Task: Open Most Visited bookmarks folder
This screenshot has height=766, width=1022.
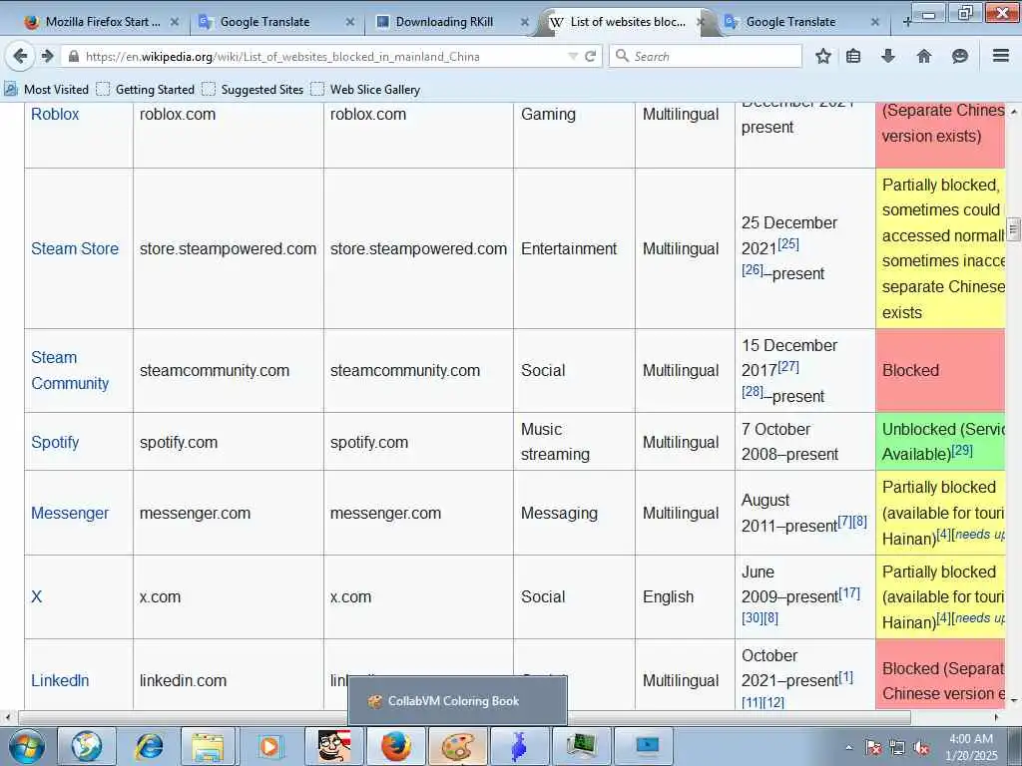Action: 46,89
